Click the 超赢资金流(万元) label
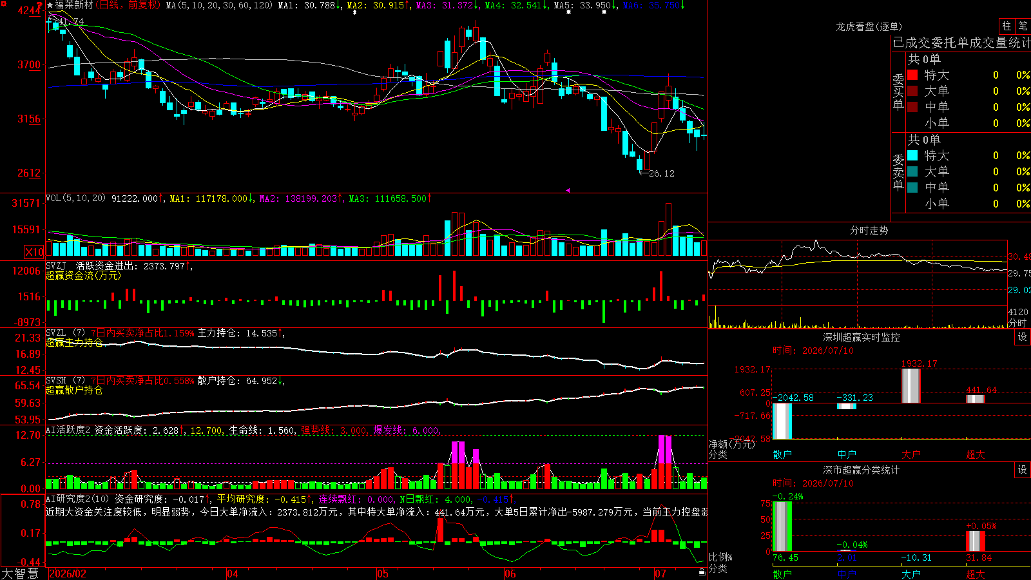 [x=83, y=275]
